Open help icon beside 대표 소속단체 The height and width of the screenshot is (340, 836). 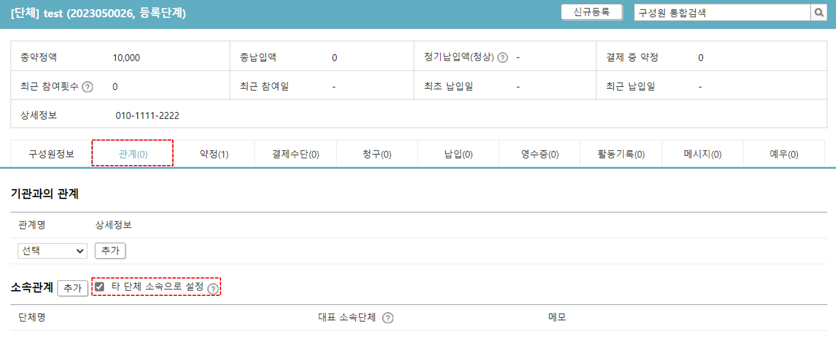pos(388,318)
